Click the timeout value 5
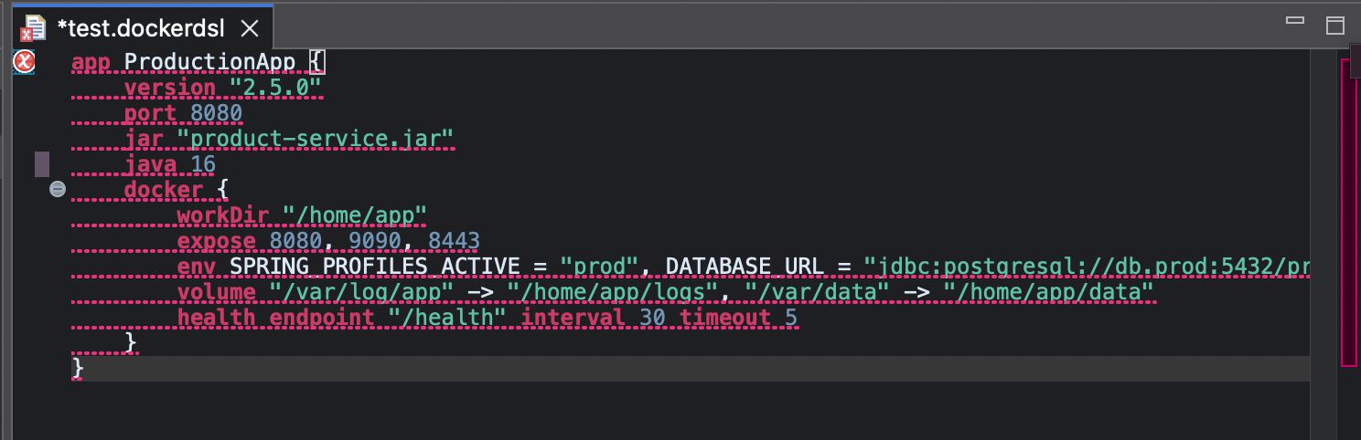The image size is (1361, 440). pos(790,318)
